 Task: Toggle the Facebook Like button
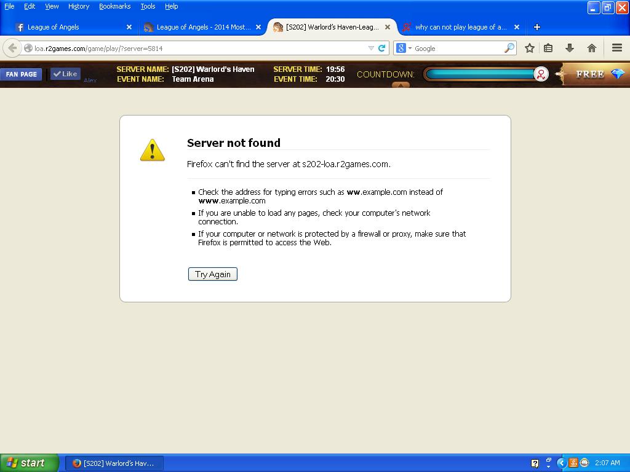point(65,74)
